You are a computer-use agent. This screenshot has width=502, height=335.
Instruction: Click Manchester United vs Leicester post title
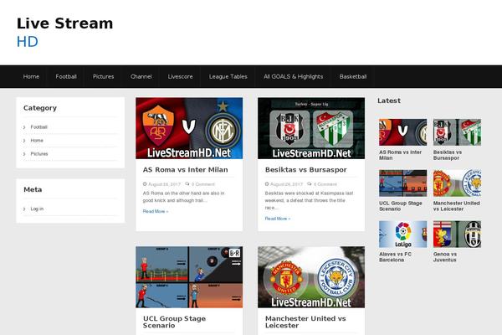305,322
